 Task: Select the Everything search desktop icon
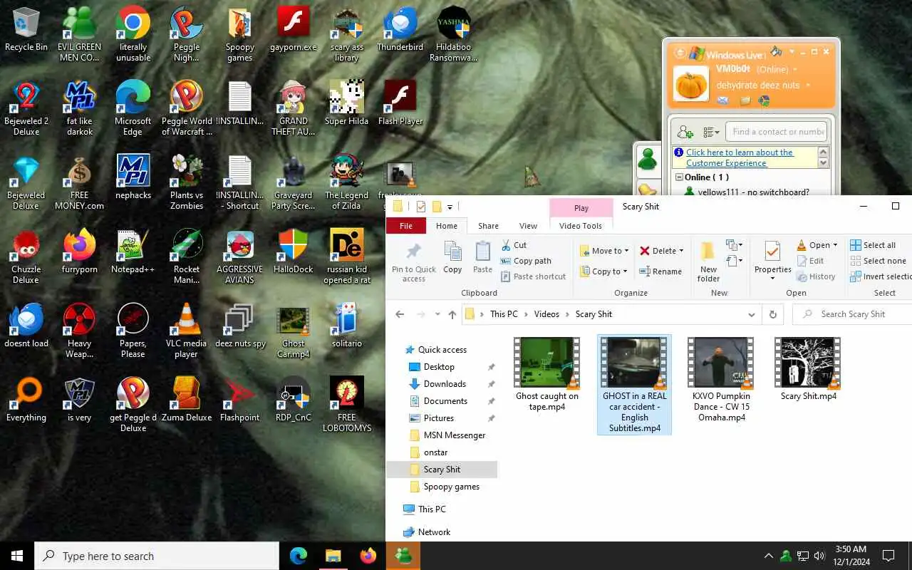[x=26, y=400]
